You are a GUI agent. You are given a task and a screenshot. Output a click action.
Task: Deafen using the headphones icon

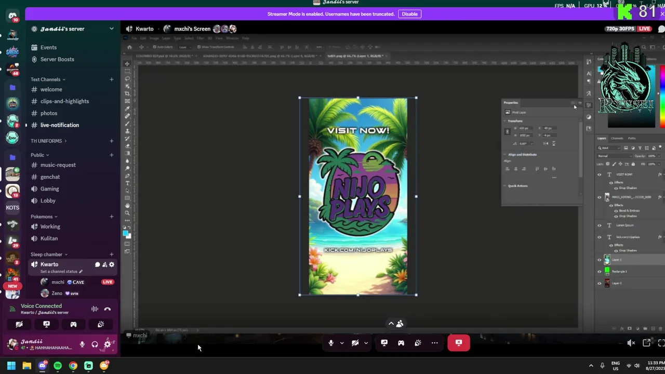pos(95,344)
